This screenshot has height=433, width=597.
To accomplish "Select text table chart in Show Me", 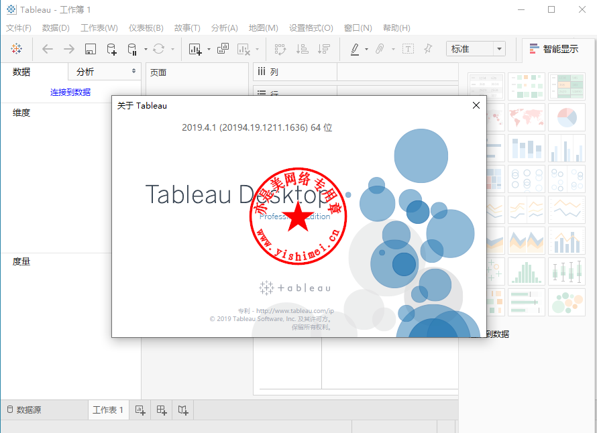I will 486,86.
